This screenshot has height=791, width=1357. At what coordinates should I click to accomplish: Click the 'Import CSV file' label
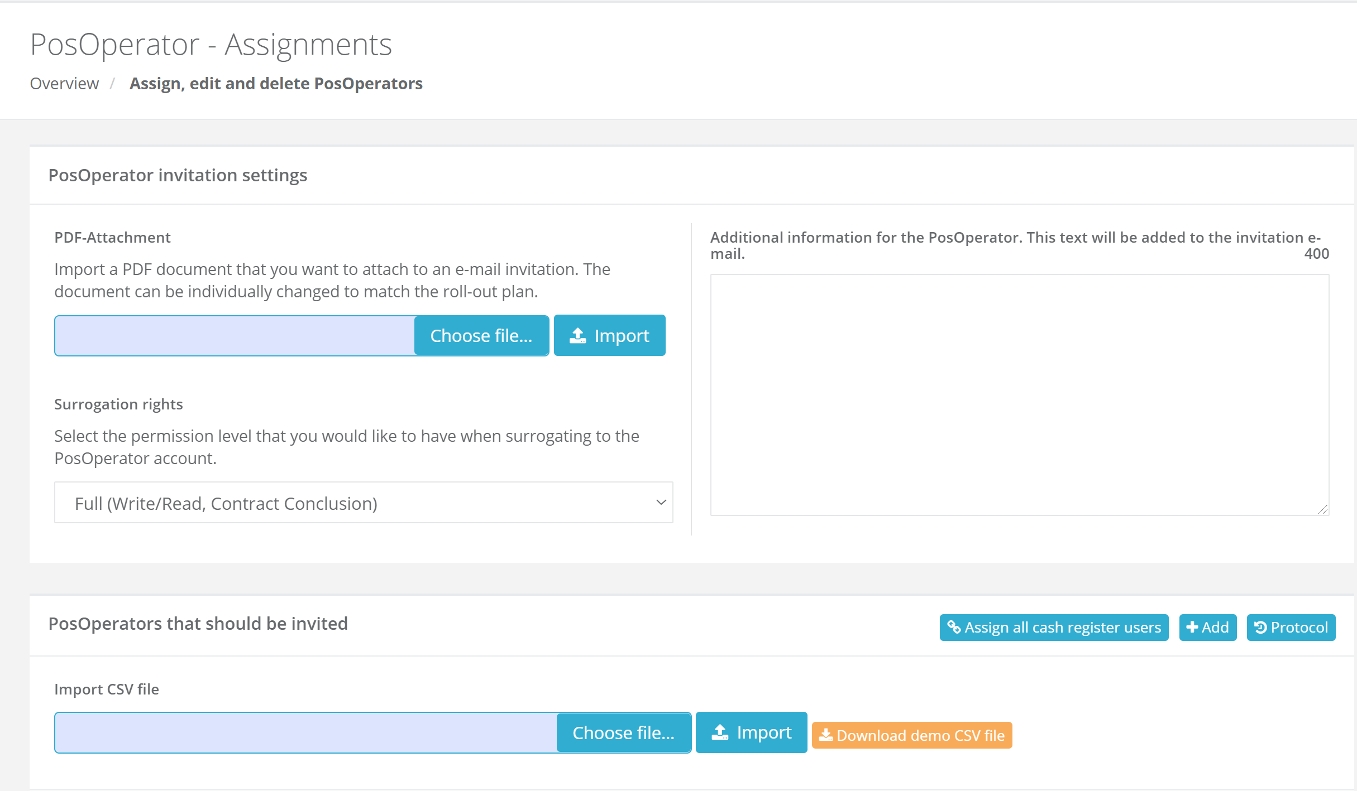[x=107, y=689]
